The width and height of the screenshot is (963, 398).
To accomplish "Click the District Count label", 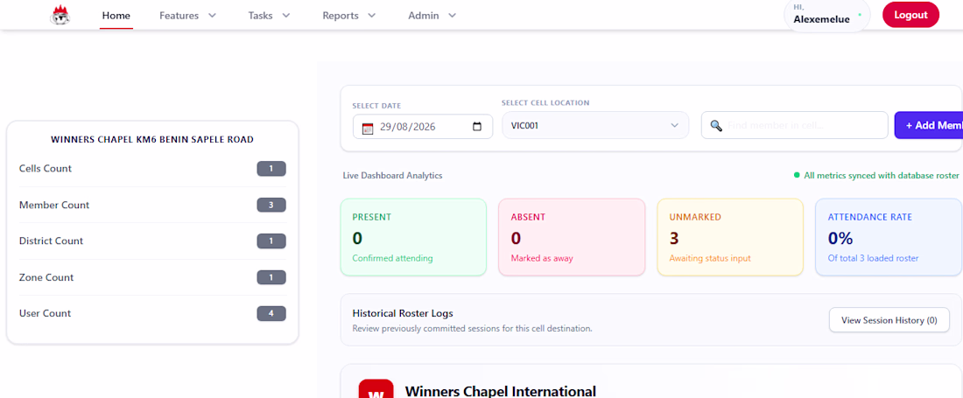I will pyautogui.click(x=51, y=241).
